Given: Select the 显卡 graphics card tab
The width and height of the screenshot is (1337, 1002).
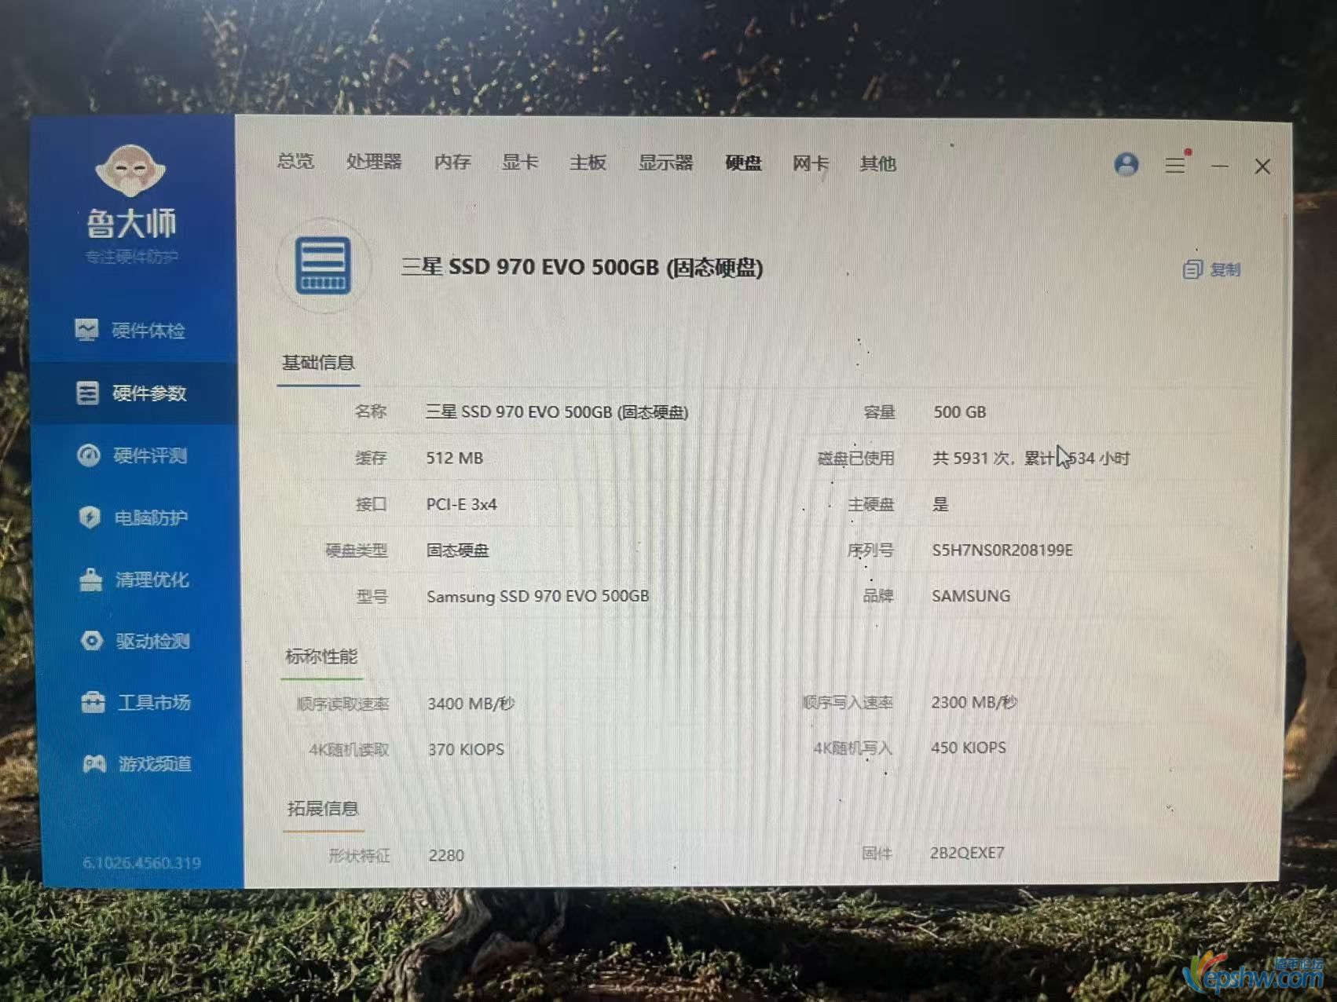Looking at the screenshot, I should click(x=520, y=163).
